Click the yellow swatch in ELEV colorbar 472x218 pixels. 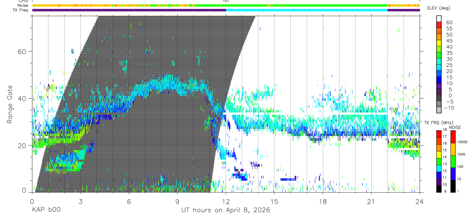(x=439, y=43)
